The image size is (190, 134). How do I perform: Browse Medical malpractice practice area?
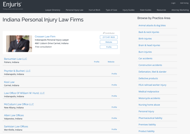click(x=149, y=92)
